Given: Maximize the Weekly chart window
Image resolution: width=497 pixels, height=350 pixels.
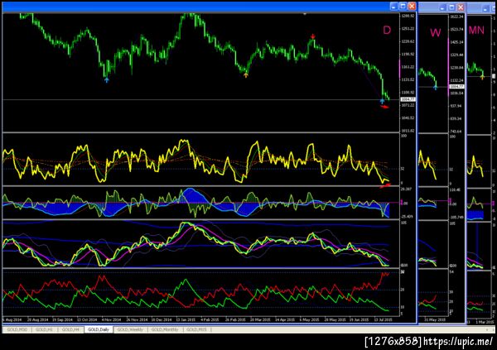Looking at the screenshot, I should click(452, 7).
